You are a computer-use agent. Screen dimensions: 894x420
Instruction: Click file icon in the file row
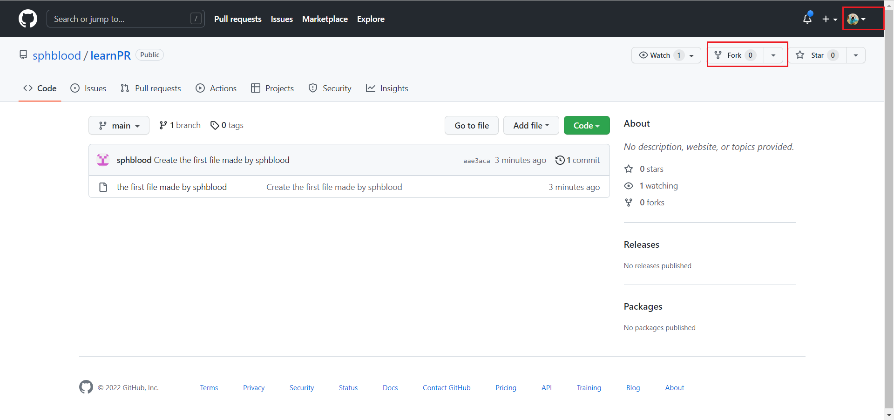coord(103,187)
